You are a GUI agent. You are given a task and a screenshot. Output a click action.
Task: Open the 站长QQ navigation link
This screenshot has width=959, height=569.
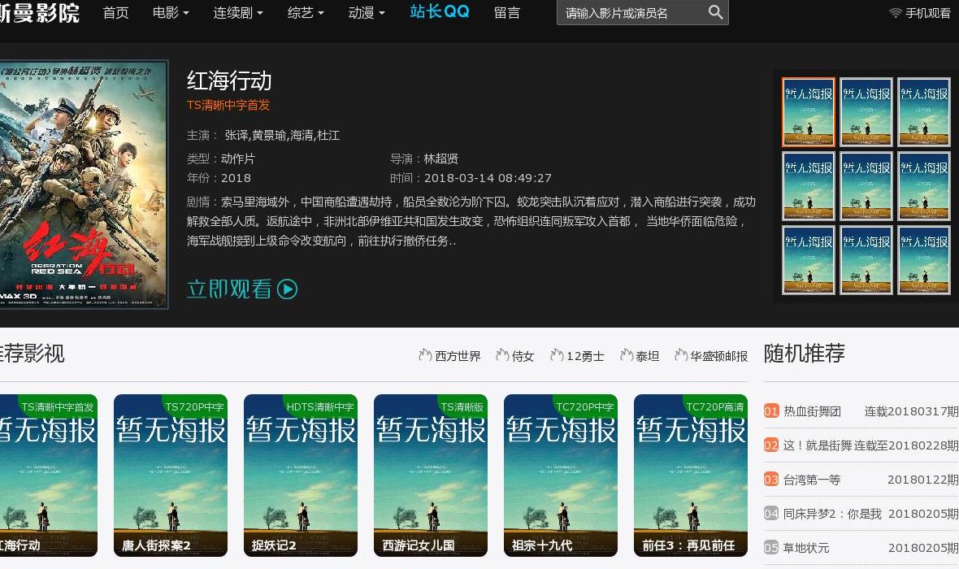click(x=439, y=11)
